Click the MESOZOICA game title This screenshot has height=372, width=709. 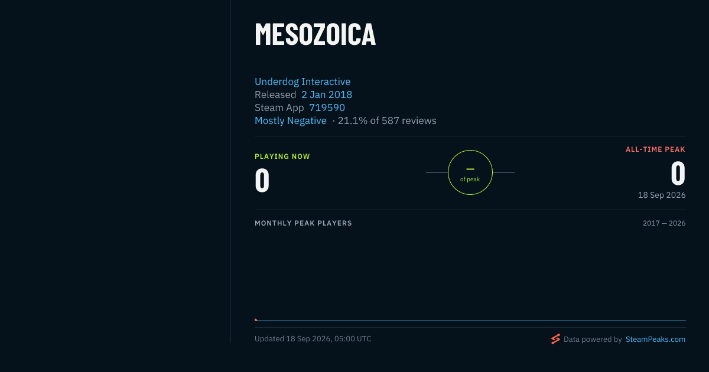click(x=316, y=34)
